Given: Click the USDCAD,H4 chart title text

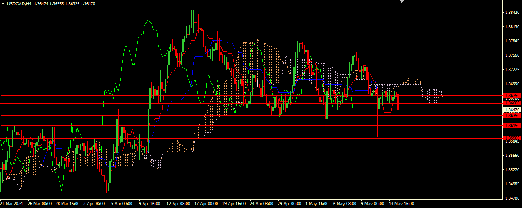Looking at the screenshot, I should 19,3.
